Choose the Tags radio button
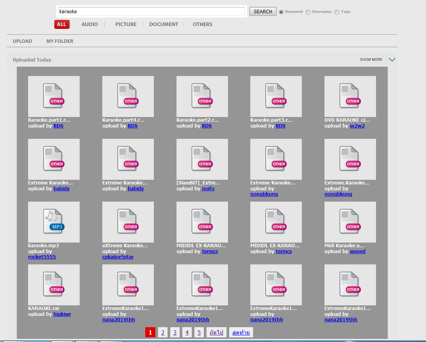The height and width of the screenshot is (342, 426). 337,12
